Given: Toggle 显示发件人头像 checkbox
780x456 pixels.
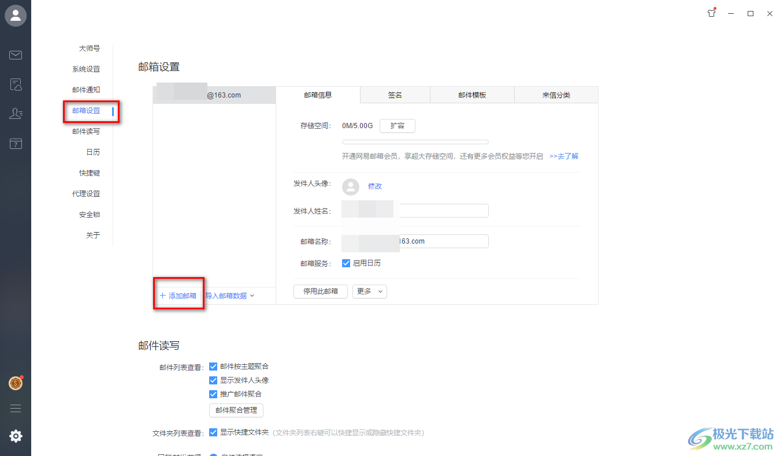Looking at the screenshot, I should coord(213,380).
